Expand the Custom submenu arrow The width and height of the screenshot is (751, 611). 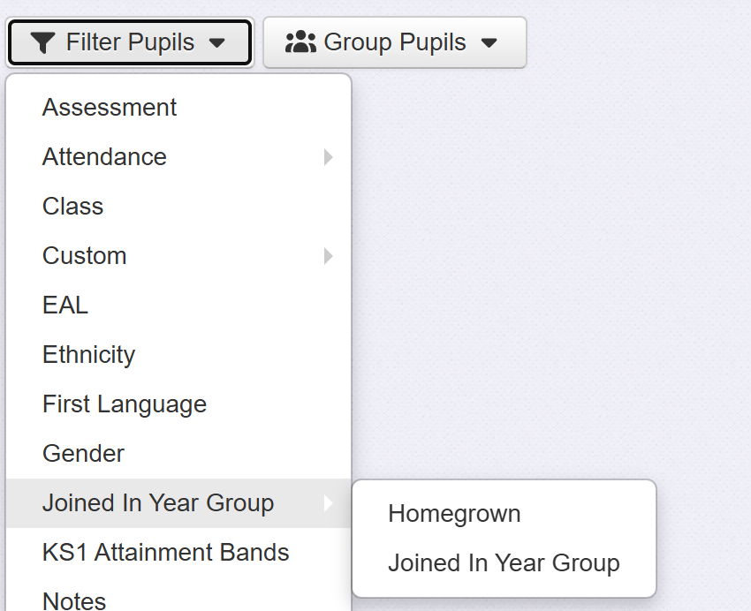point(329,256)
